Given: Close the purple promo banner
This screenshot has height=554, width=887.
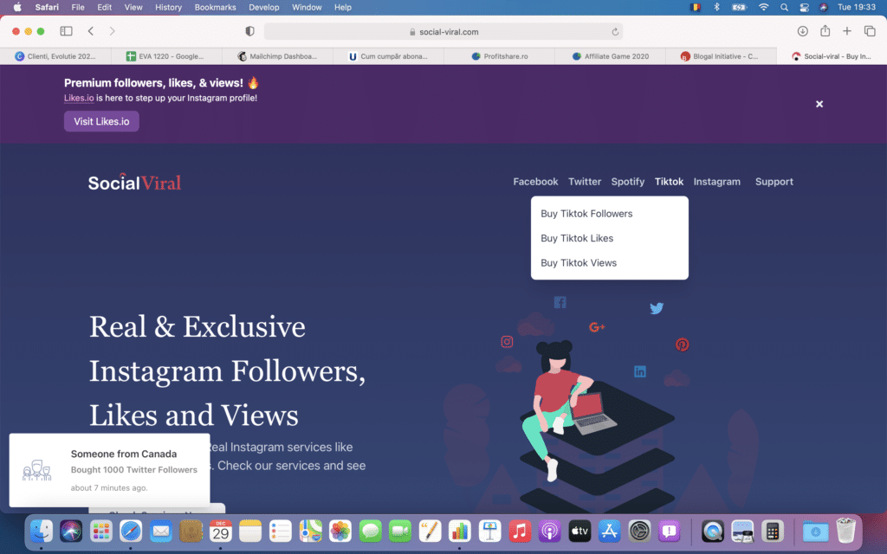Looking at the screenshot, I should (x=819, y=104).
